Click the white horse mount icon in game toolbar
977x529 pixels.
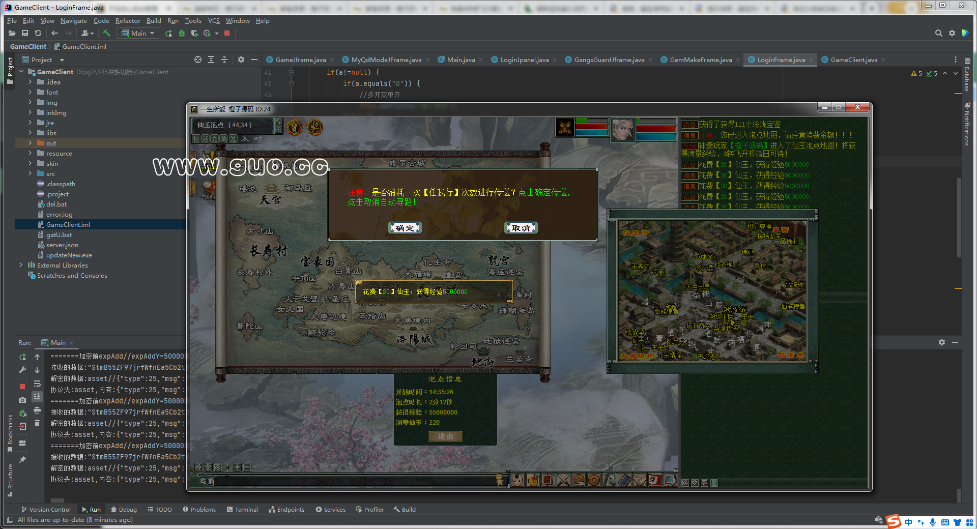[609, 480]
